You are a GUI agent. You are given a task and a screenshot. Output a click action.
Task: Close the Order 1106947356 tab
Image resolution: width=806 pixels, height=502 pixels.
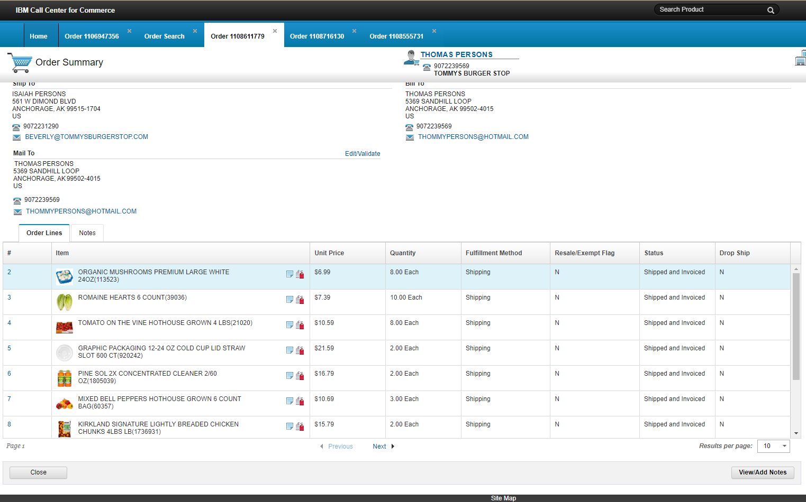129,31
